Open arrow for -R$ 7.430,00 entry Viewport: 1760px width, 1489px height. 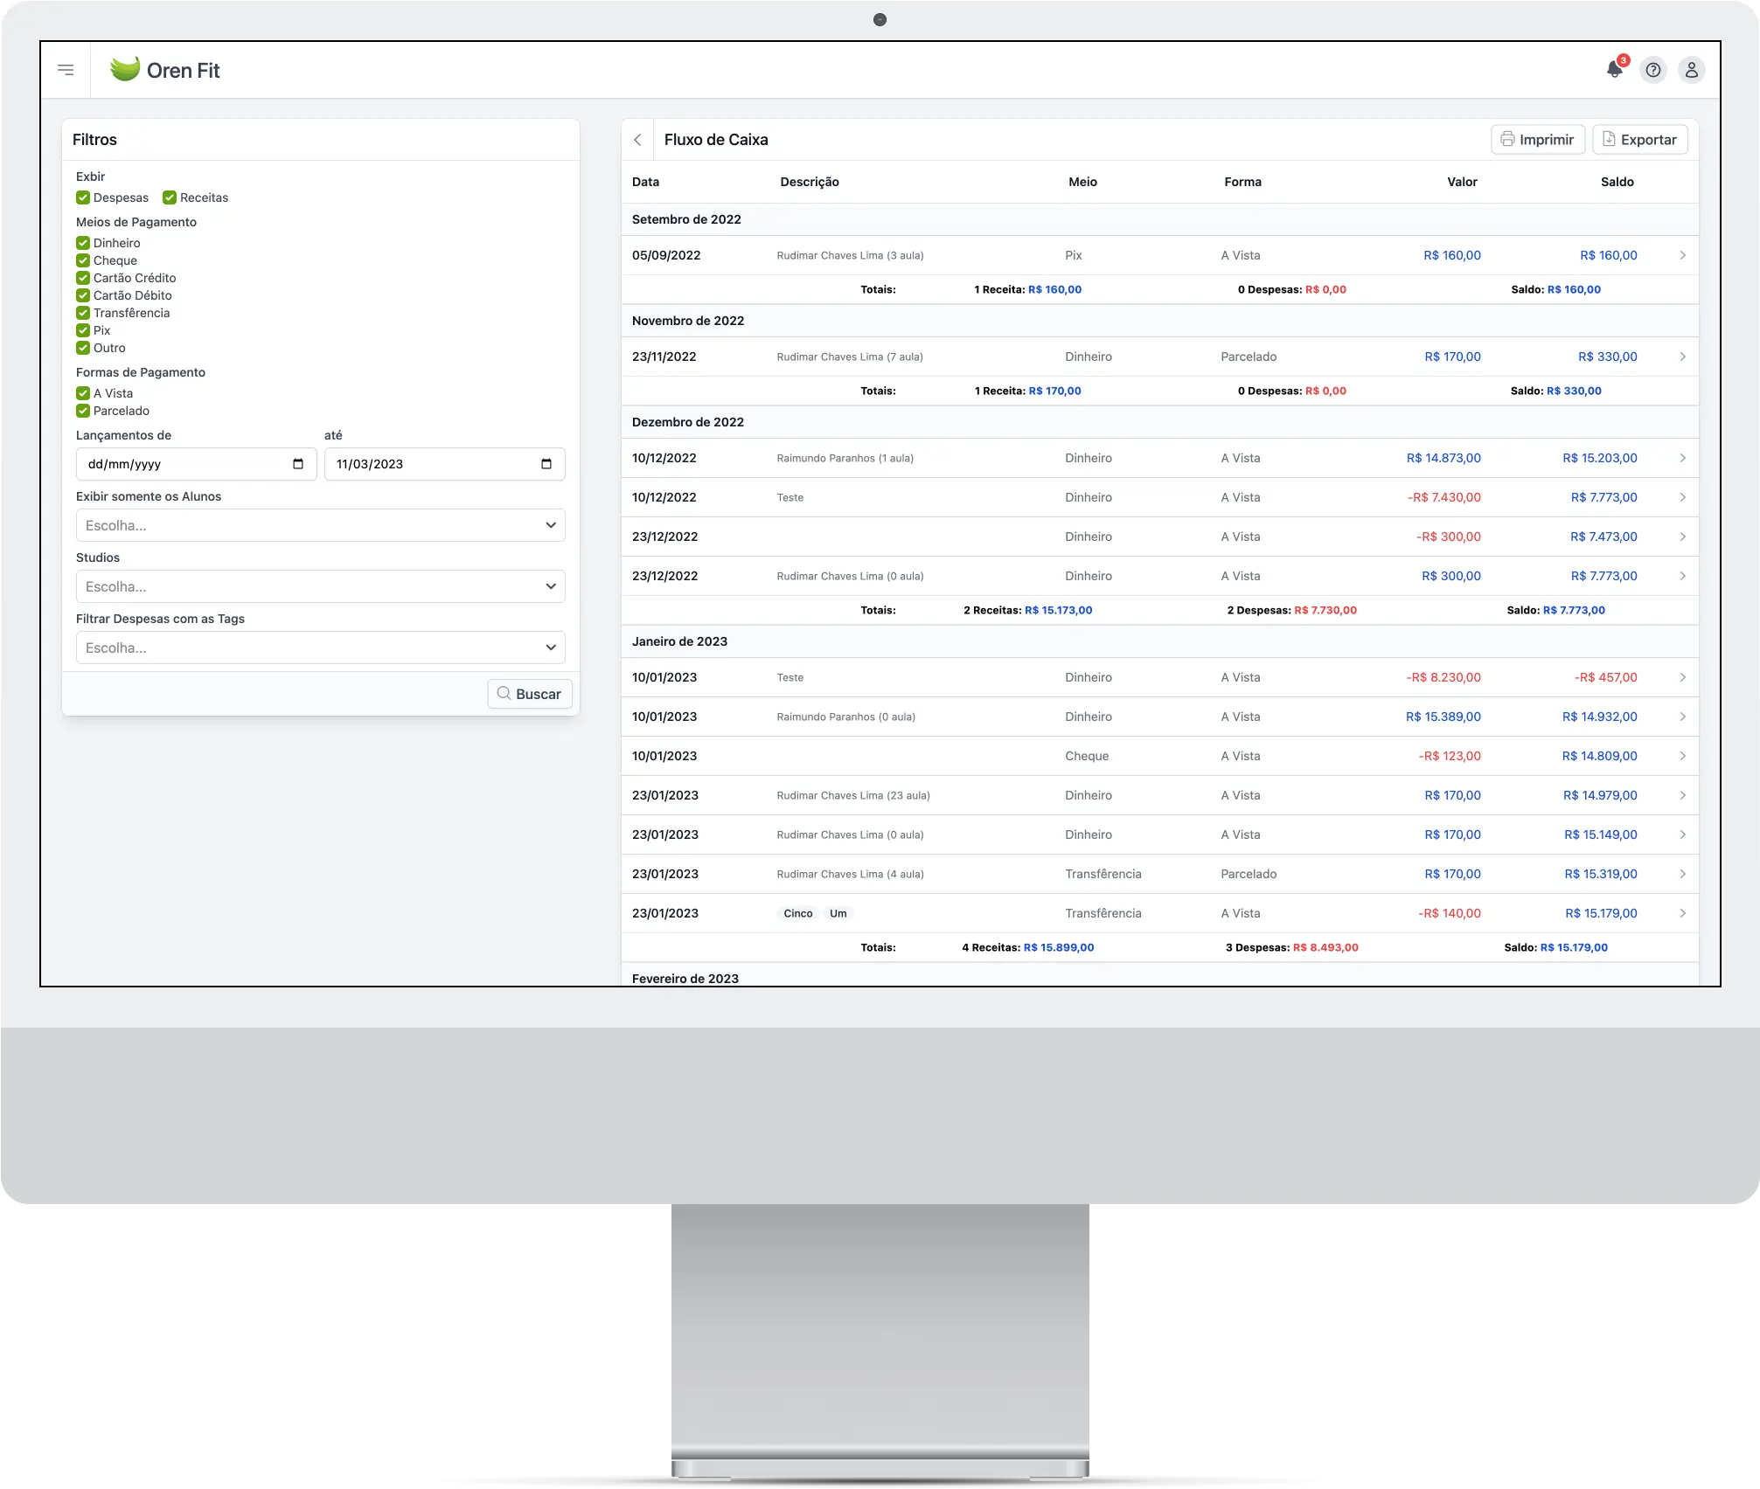(x=1682, y=497)
